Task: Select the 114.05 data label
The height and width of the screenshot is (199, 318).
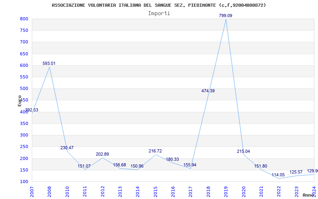Action: pos(278,175)
